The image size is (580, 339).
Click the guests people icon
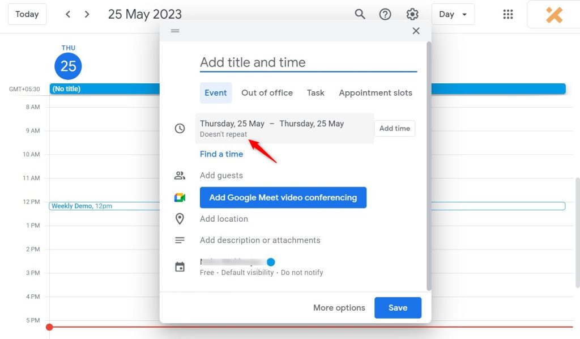180,175
